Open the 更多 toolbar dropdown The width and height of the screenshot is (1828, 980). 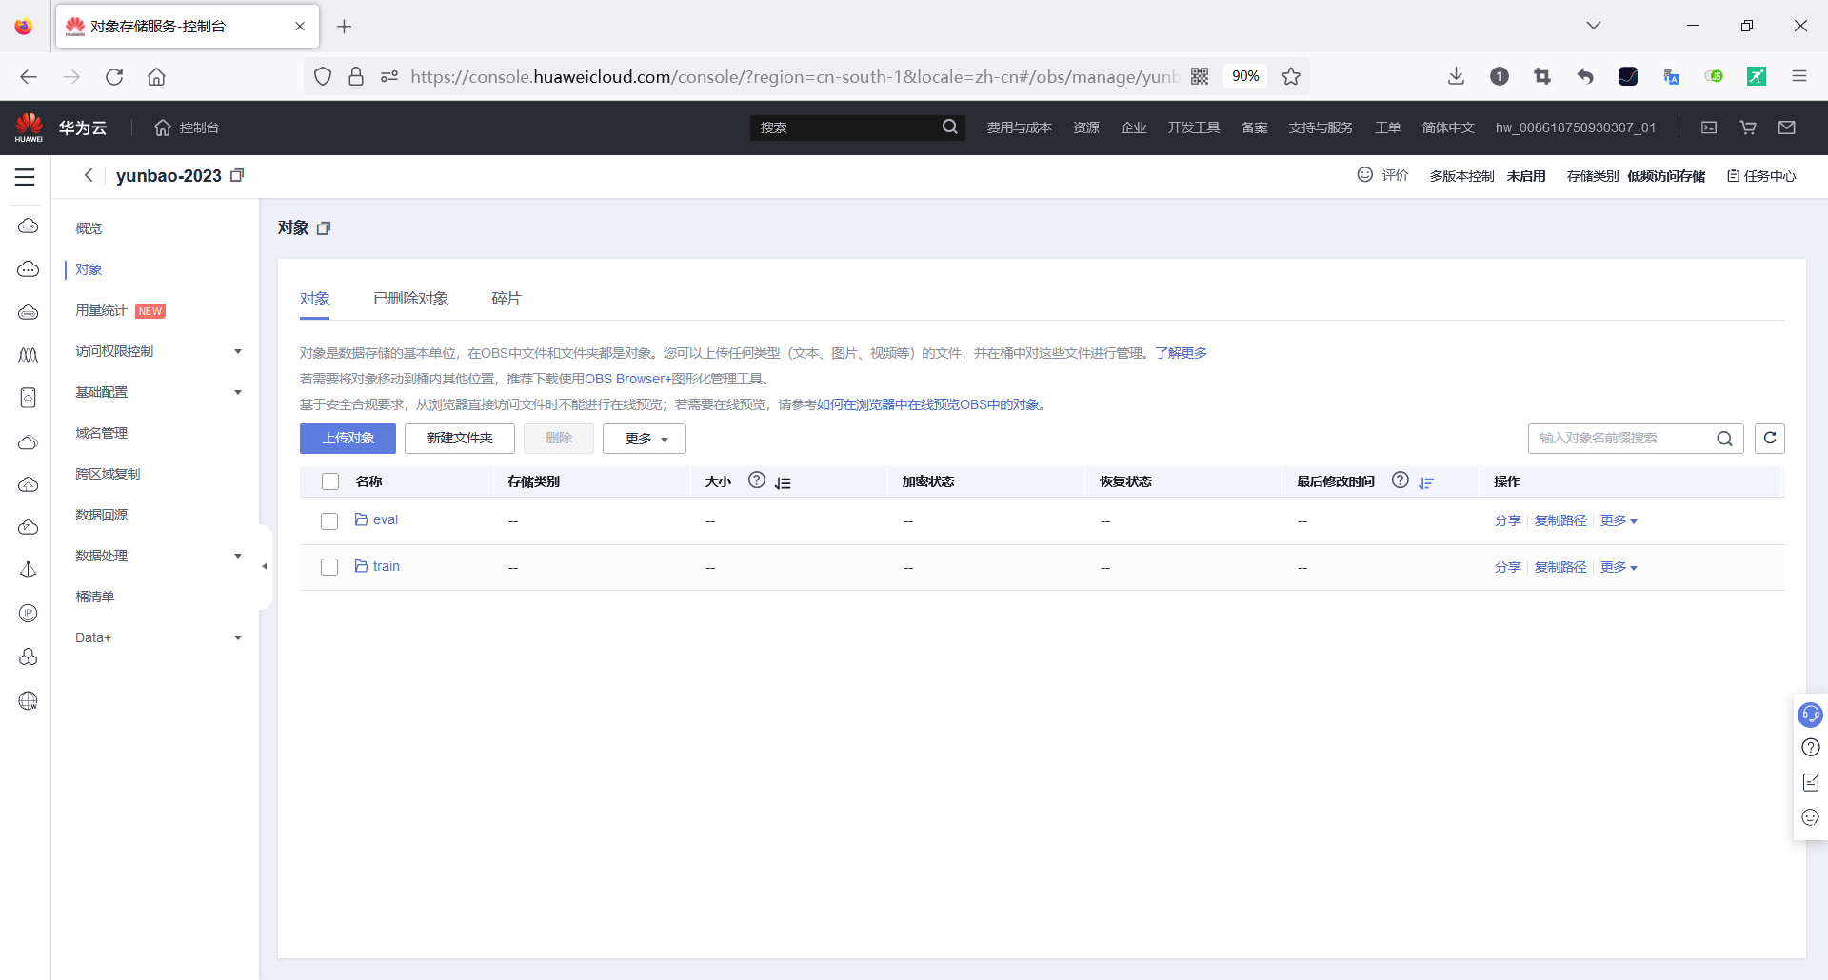pyautogui.click(x=644, y=439)
